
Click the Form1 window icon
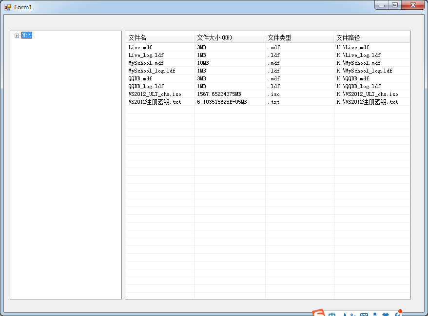(x=8, y=7)
